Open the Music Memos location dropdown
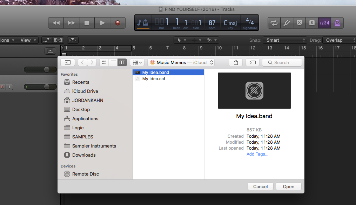The width and height of the screenshot is (356, 205). pyautogui.click(x=181, y=62)
